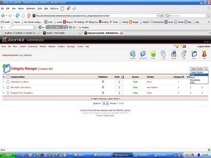Click the Save Order disk icon

point(122,77)
